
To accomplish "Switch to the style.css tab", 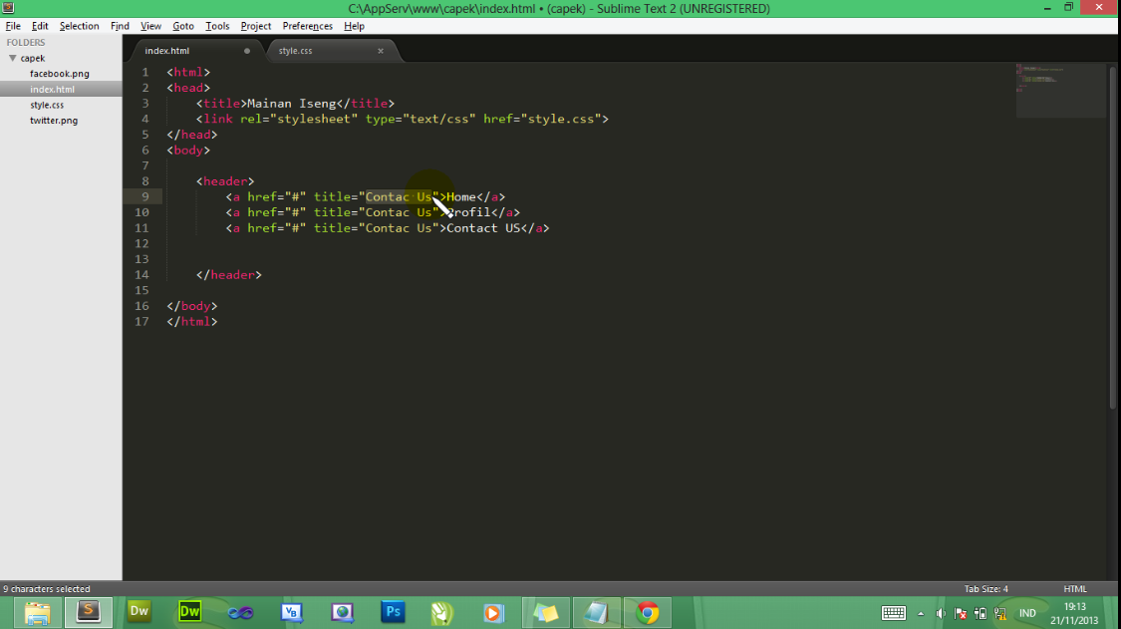I will pos(295,50).
